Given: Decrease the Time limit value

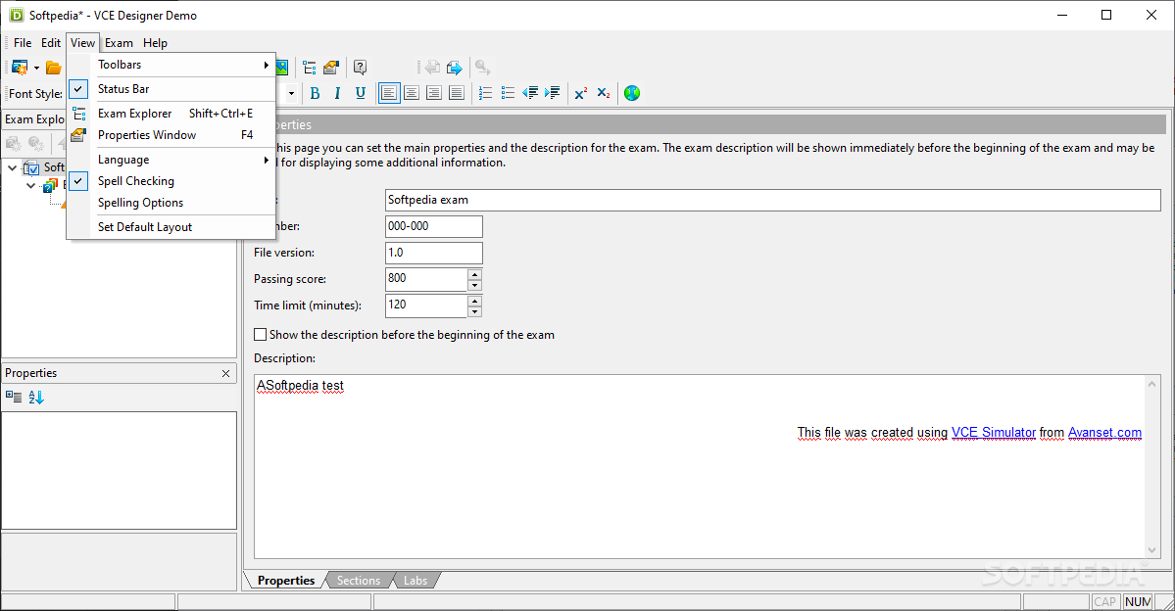Looking at the screenshot, I should tap(474, 311).
